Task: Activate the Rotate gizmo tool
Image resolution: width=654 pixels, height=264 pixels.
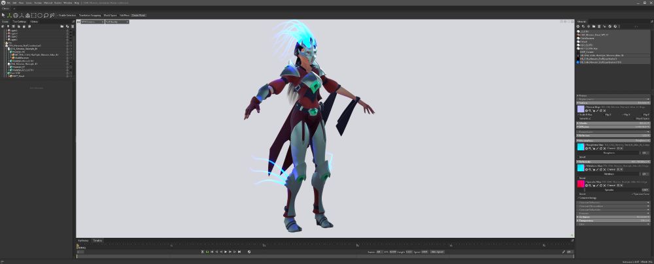Action: pos(16,16)
